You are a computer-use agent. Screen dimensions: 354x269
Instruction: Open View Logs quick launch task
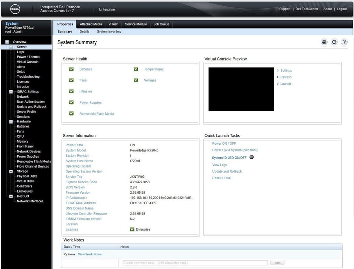pos(219,165)
